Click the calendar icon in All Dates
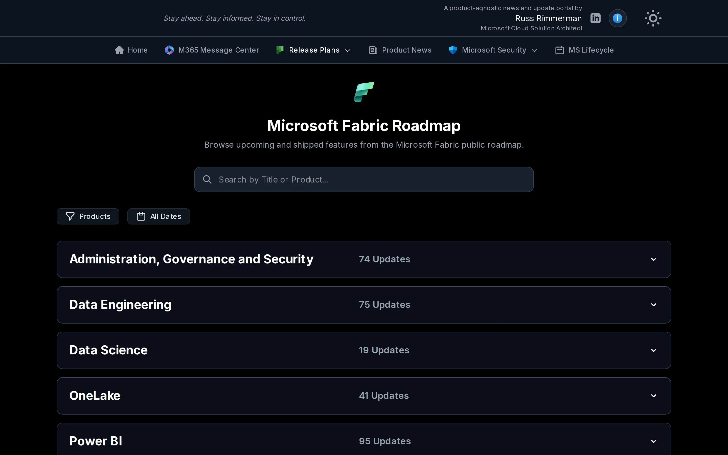 141,216
